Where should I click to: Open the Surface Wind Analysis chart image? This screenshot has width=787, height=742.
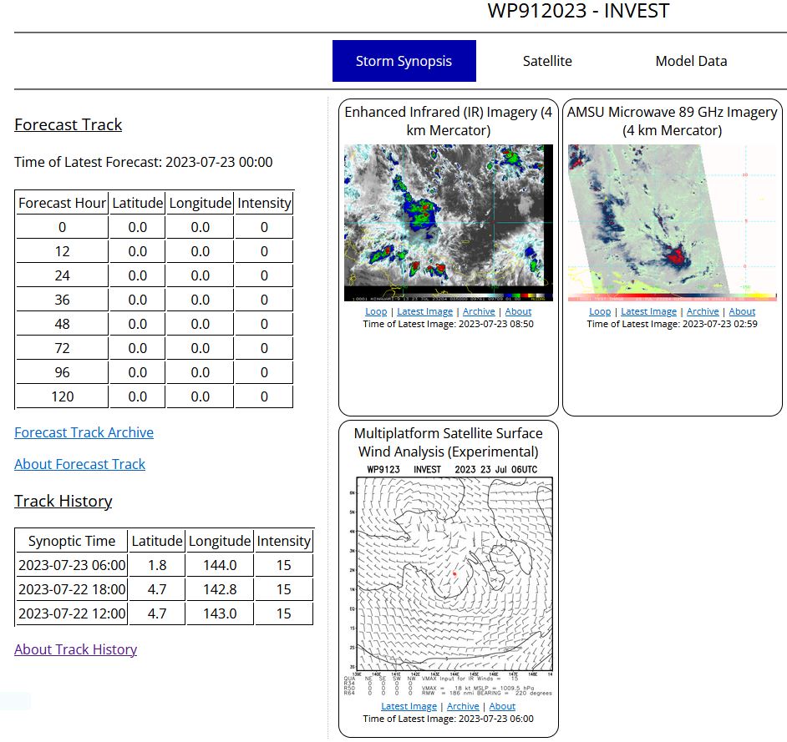coord(448,581)
